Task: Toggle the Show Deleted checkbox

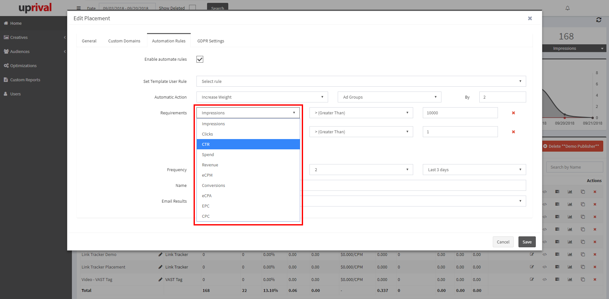Action: tap(192, 8)
